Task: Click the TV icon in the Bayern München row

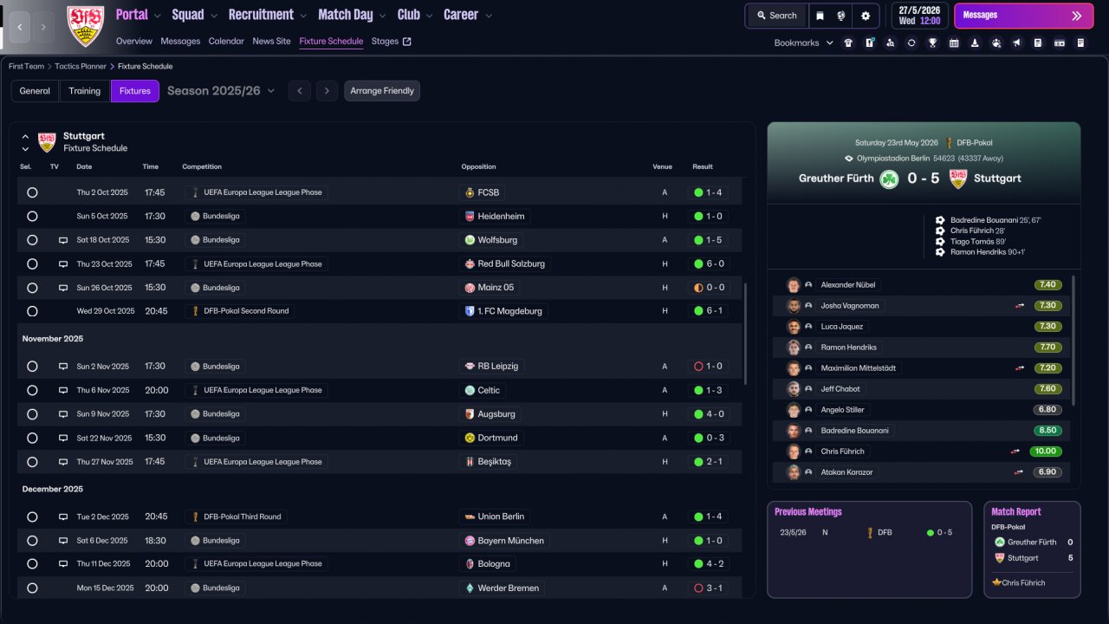Action: pos(63,541)
